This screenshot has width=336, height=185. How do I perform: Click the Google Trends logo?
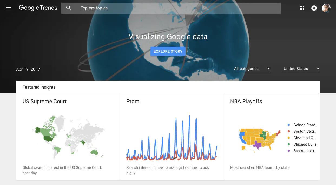[x=38, y=8]
